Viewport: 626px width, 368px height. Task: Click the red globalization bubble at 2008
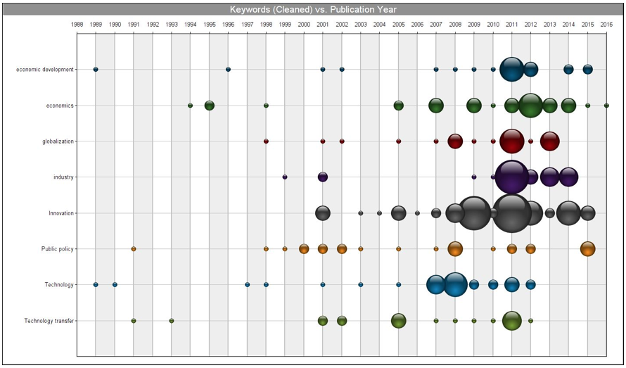coord(455,141)
